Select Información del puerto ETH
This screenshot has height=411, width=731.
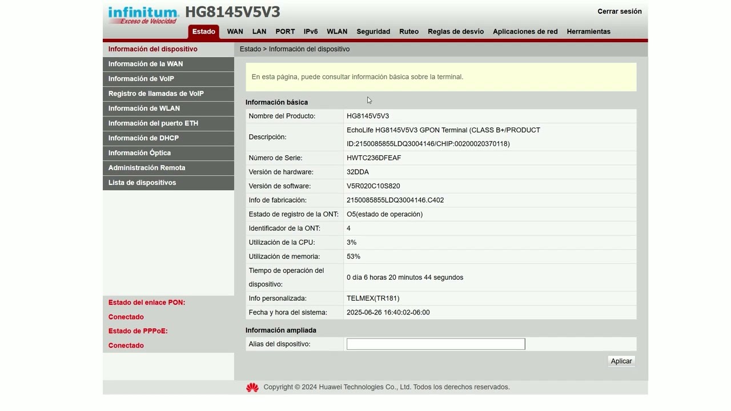[x=168, y=123]
